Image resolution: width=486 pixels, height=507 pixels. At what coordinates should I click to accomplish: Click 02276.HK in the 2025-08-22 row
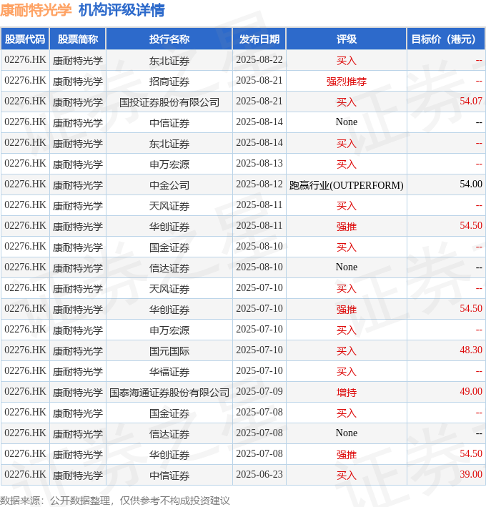point(25,60)
